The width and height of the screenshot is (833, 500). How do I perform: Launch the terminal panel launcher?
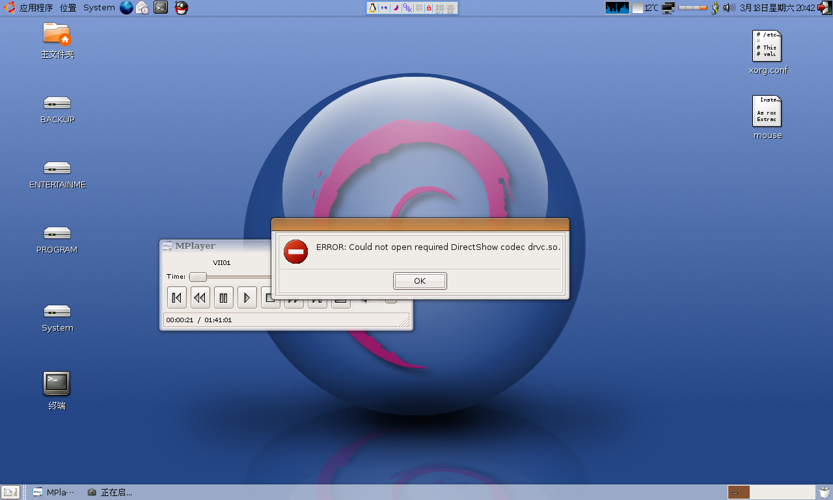click(161, 8)
